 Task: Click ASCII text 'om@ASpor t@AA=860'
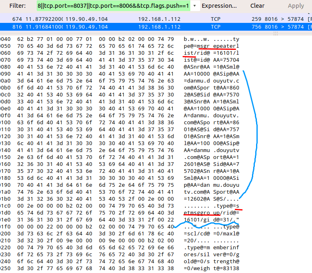[x=211, y=88]
